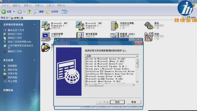The image size is (197, 111).
Task: Expand the 详细信息 panel
Action: (34, 90)
